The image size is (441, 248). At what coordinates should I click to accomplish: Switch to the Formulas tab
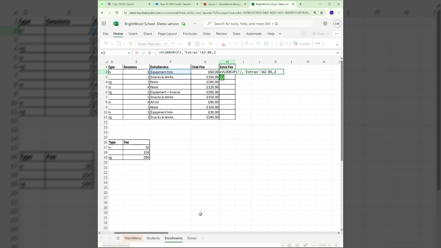(190, 34)
